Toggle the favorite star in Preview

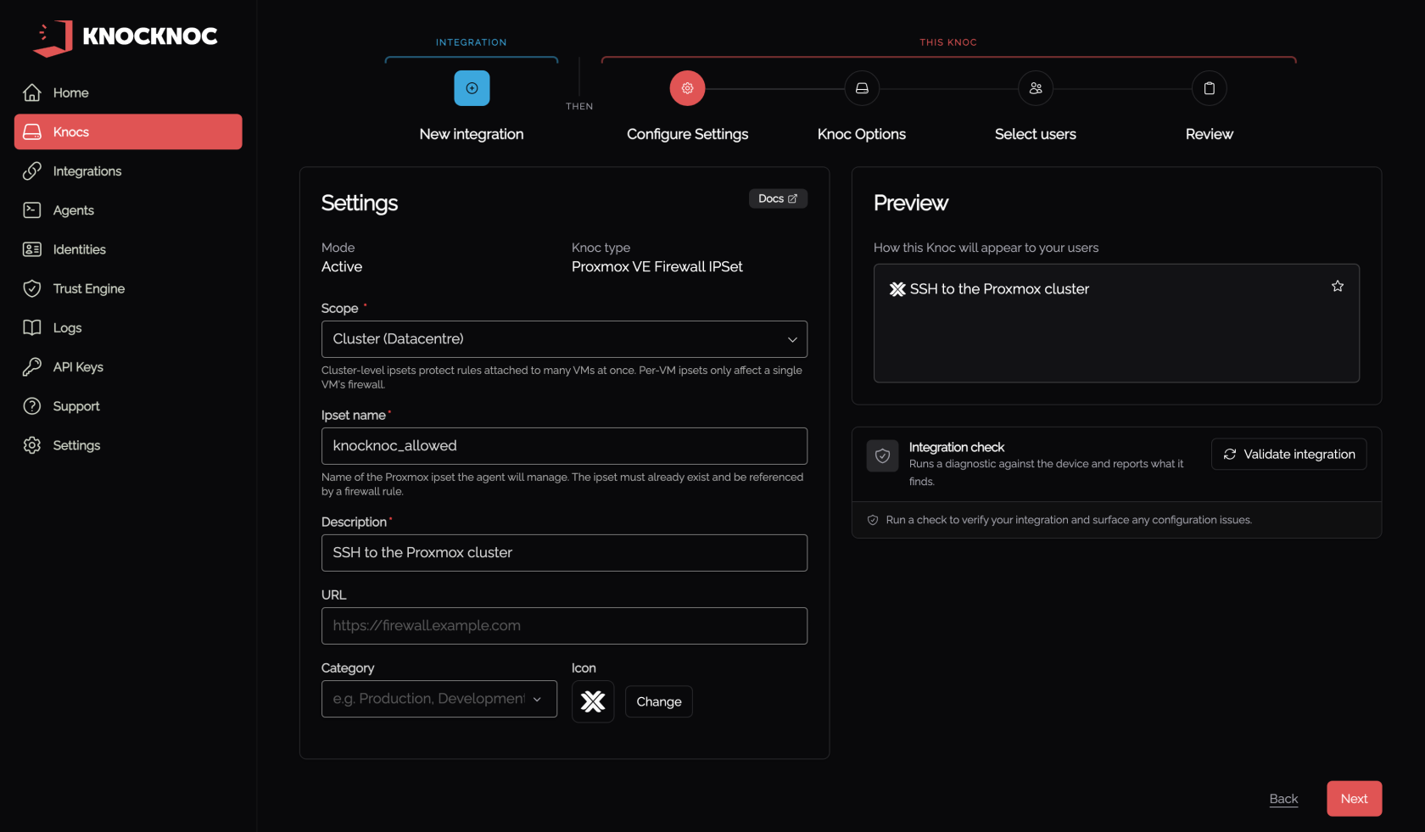click(x=1338, y=287)
